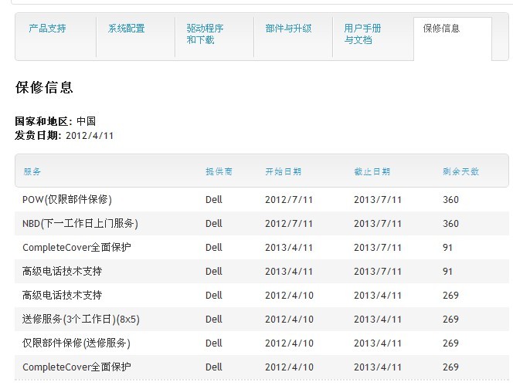Screen dimensions: 513x389
Task: Sort by the 服务 column header
Action: click(32, 171)
